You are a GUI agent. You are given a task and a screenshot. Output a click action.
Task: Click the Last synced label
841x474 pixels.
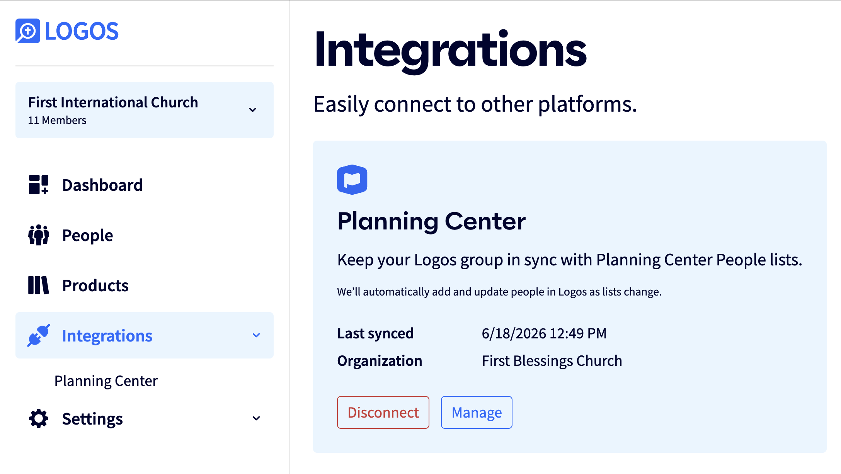pos(375,333)
